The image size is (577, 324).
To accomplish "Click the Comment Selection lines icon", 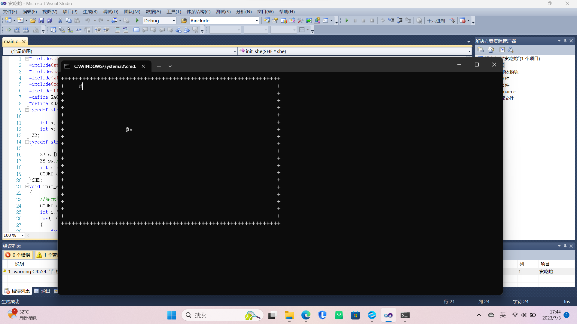I will pyautogui.click(x=117, y=30).
